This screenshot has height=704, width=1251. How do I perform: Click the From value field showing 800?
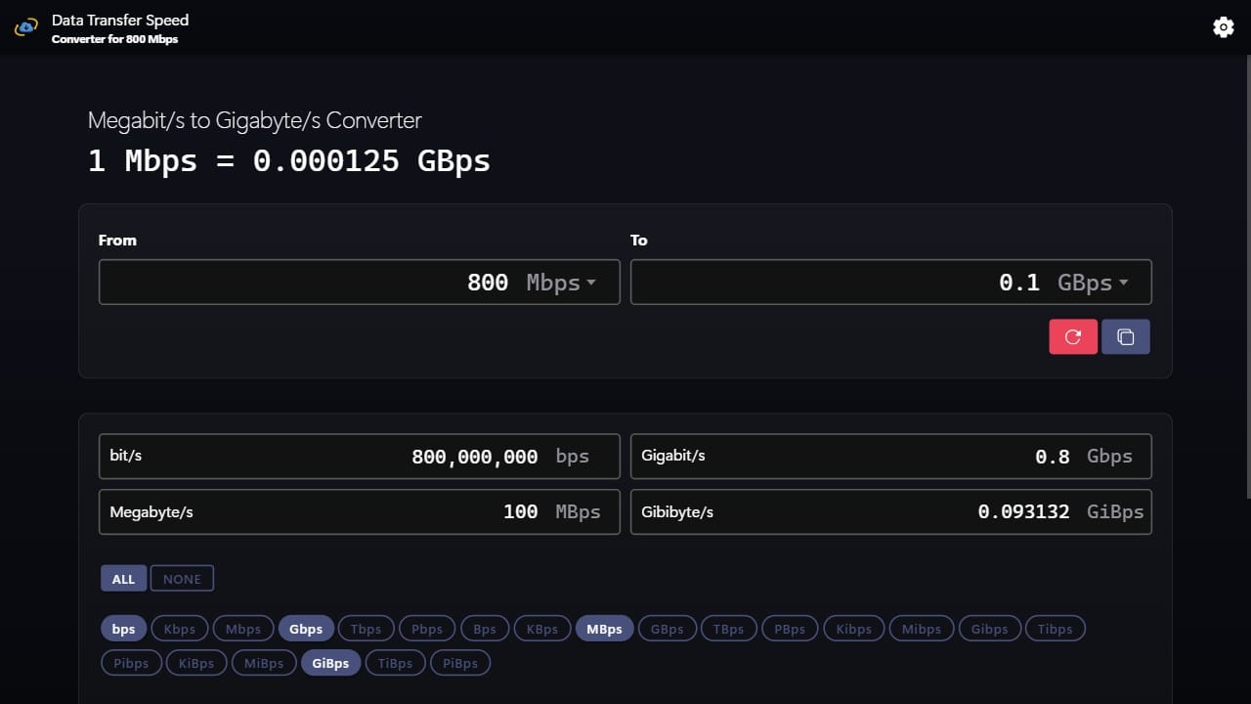360,282
